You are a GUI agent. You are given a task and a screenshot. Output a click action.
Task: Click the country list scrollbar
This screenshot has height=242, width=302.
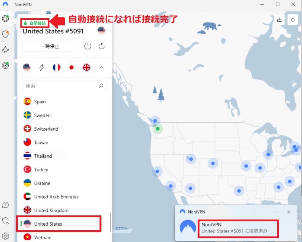(x=110, y=222)
